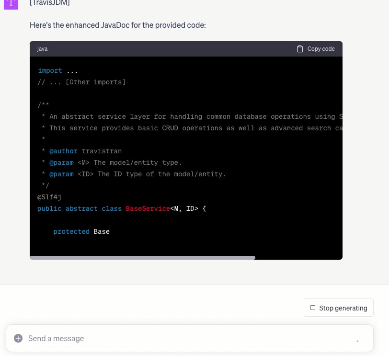Click the @author tag in JavaDoc
Image resolution: width=389 pixels, height=356 pixels.
click(63, 151)
